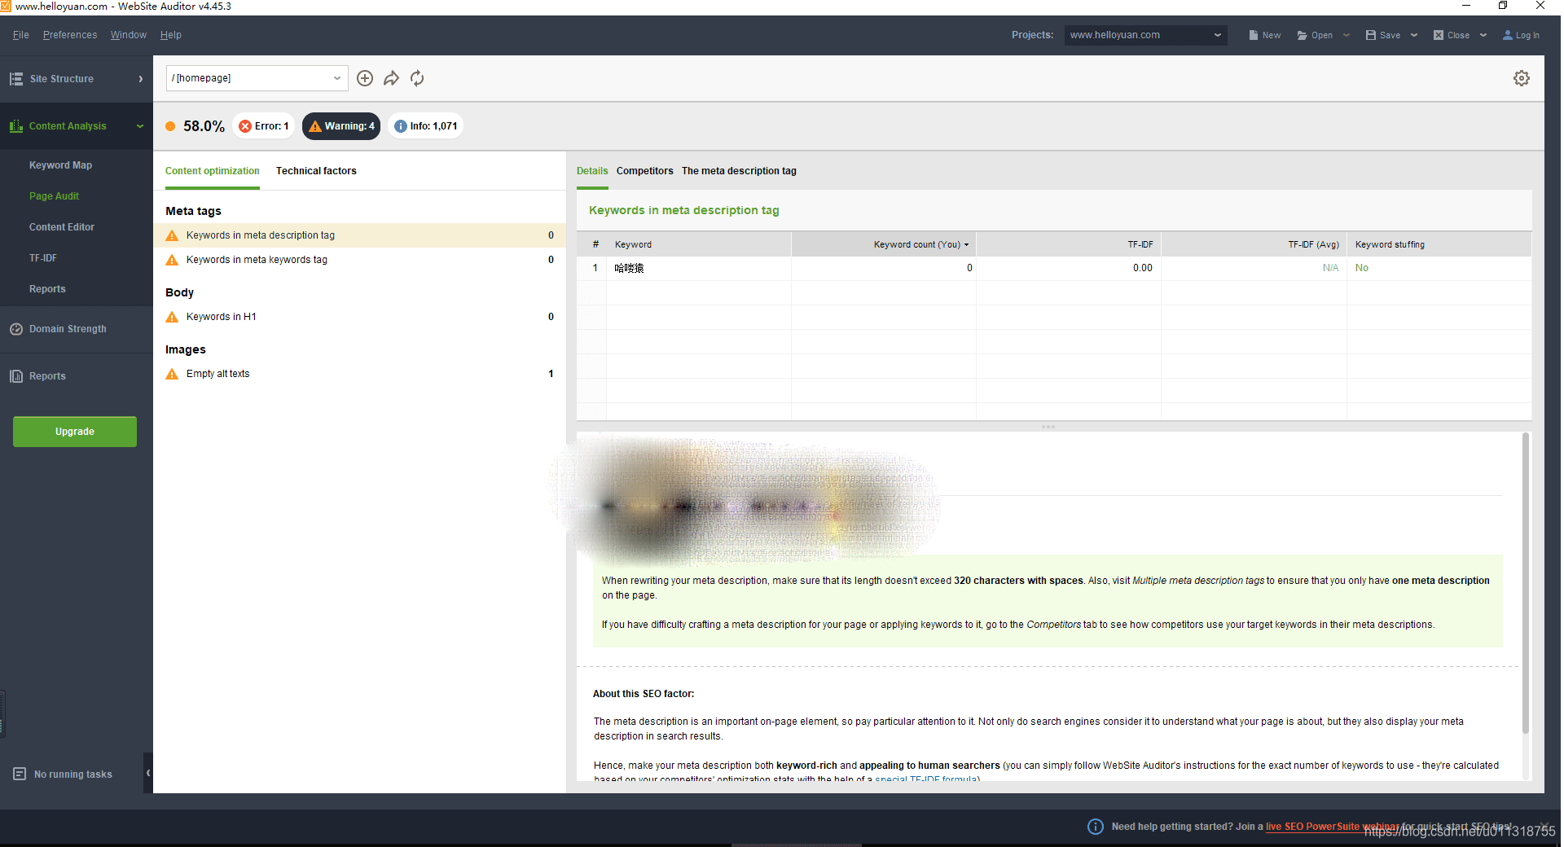The width and height of the screenshot is (1564, 847).
Task: Open the Window menu
Action: [129, 35]
